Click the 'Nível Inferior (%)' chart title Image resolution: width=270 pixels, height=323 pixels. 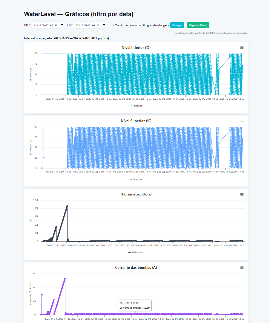coord(136,48)
